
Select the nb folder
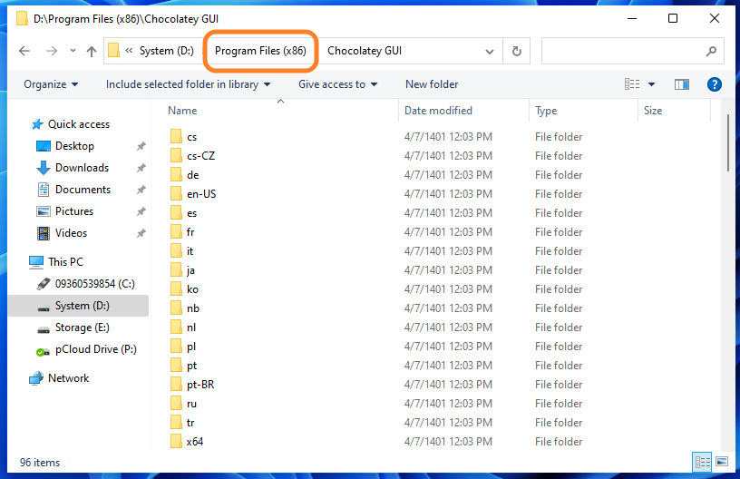point(193,308)
